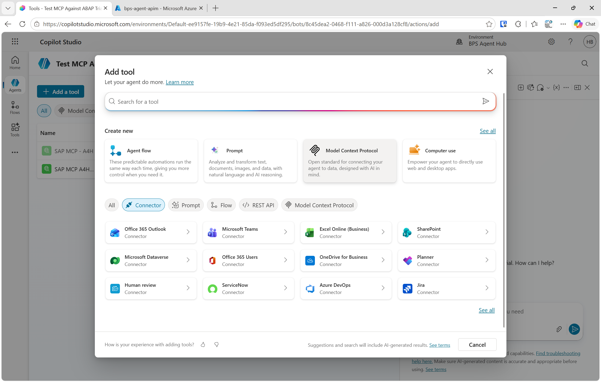Go to Home in sidebar

point(15,63)
